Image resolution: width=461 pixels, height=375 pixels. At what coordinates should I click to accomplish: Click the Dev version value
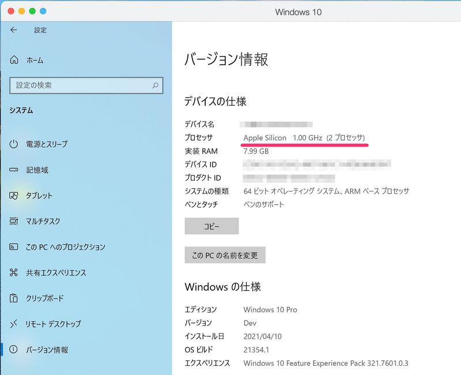pos(250,323)
